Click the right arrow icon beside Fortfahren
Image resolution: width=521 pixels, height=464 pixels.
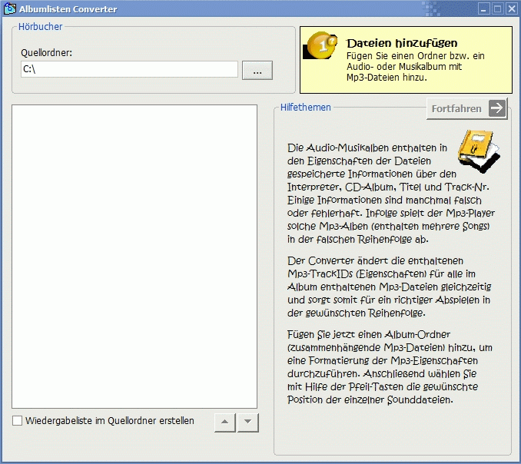pos(498,108)
